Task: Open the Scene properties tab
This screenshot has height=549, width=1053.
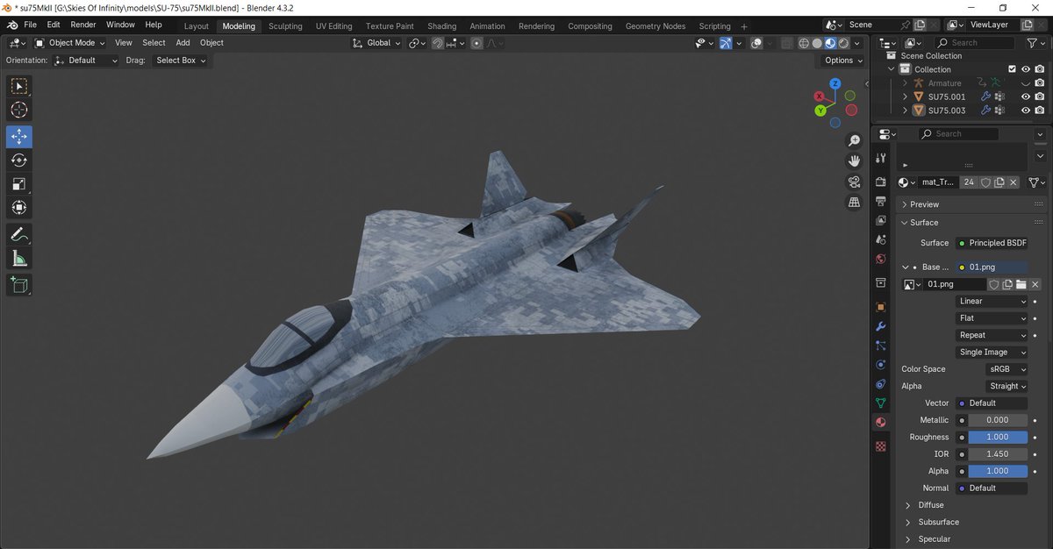Action: [x=881, y=239]
